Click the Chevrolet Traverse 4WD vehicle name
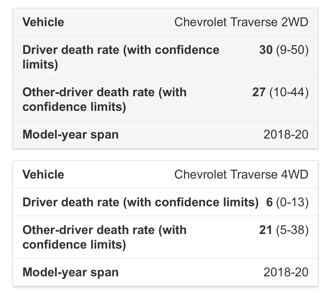Image resolution: width=331 pixels, height=293 pixels. (241, 174)
